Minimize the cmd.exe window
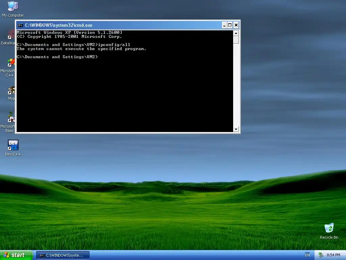346x260 pixels. pos(224,25)
